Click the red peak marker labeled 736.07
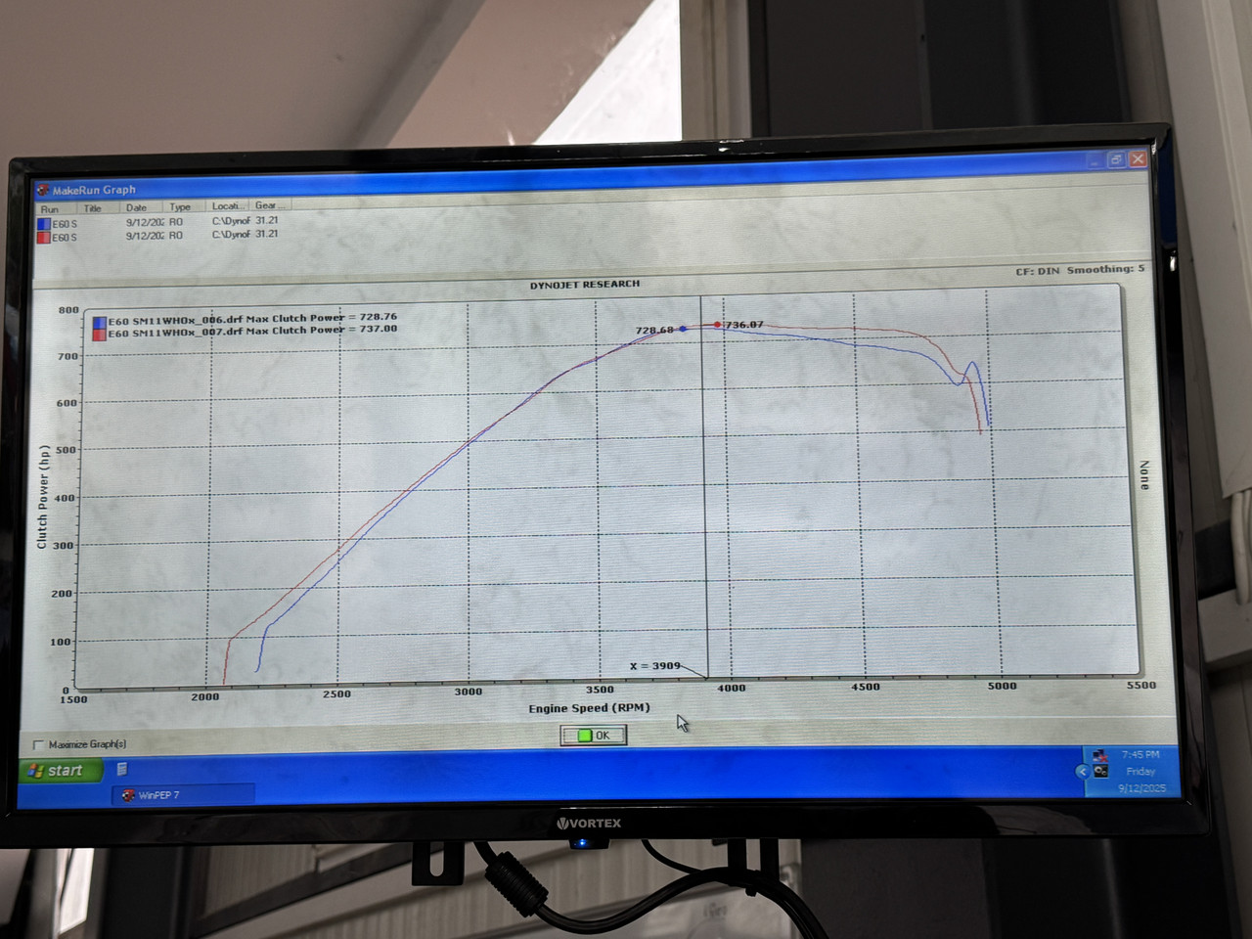The height and width of the screenshot is (939, 1252). (717, 325)
